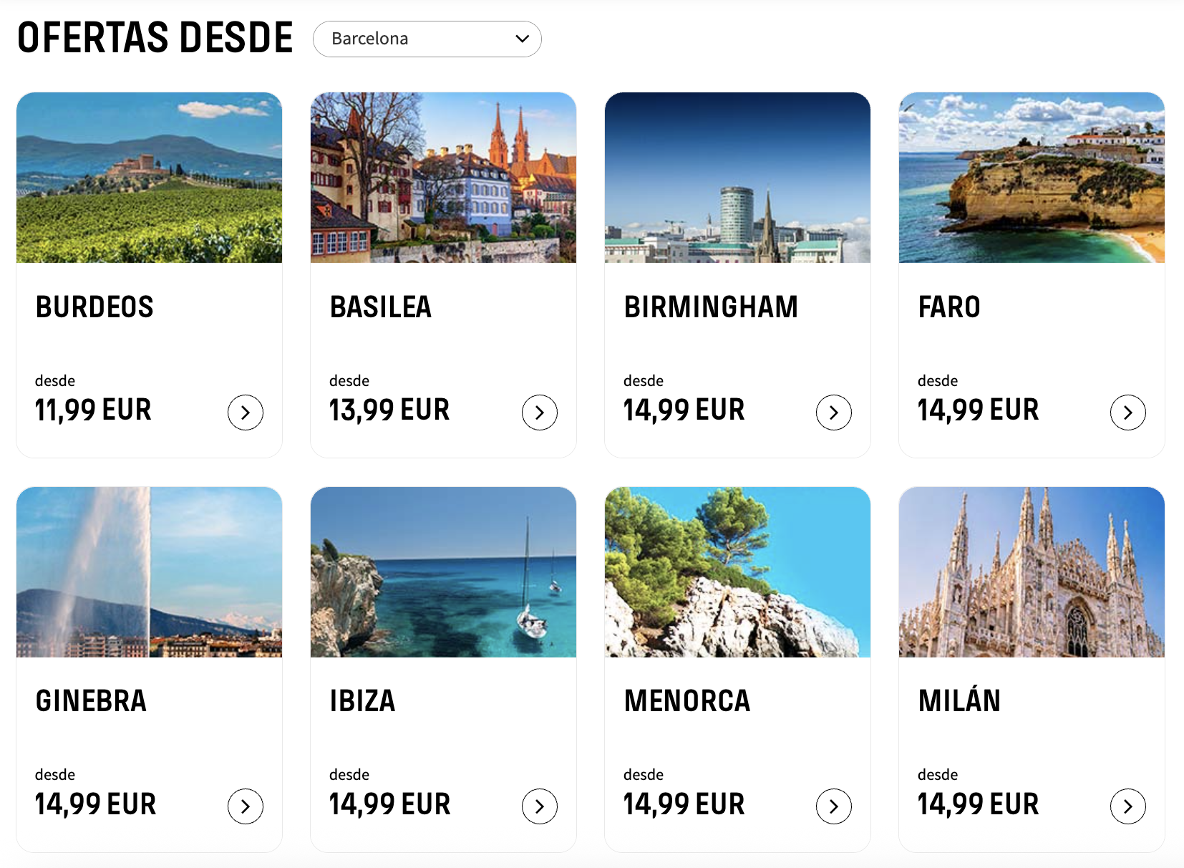
Task: Open the Barcelona origin dropdown
Action: (427, 39)
